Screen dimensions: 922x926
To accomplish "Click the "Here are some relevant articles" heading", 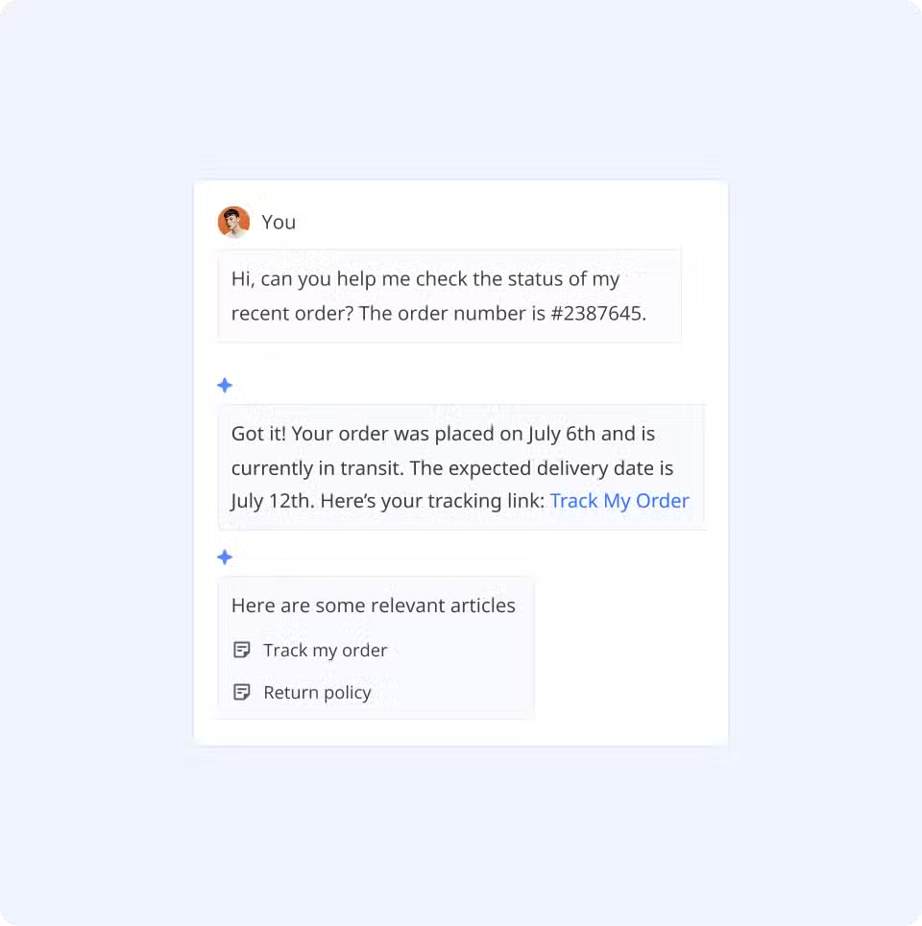I will pyautogui.click(x=373, y=605).
